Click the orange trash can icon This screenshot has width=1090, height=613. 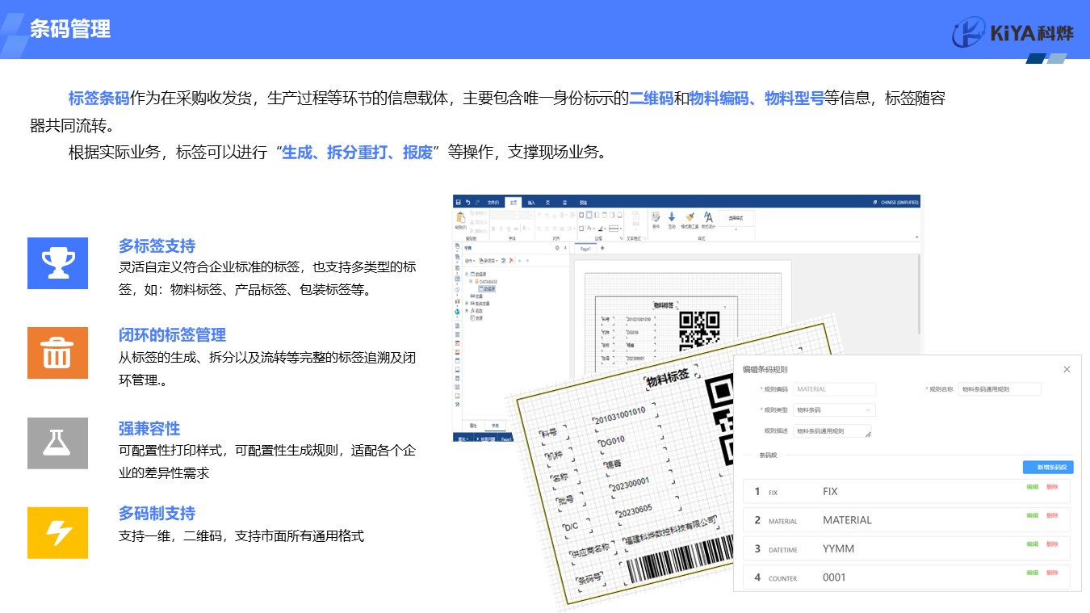coord(57,353)
